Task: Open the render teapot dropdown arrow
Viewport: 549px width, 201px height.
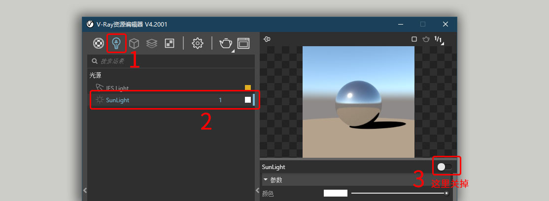Action: (x=232, y=52)
